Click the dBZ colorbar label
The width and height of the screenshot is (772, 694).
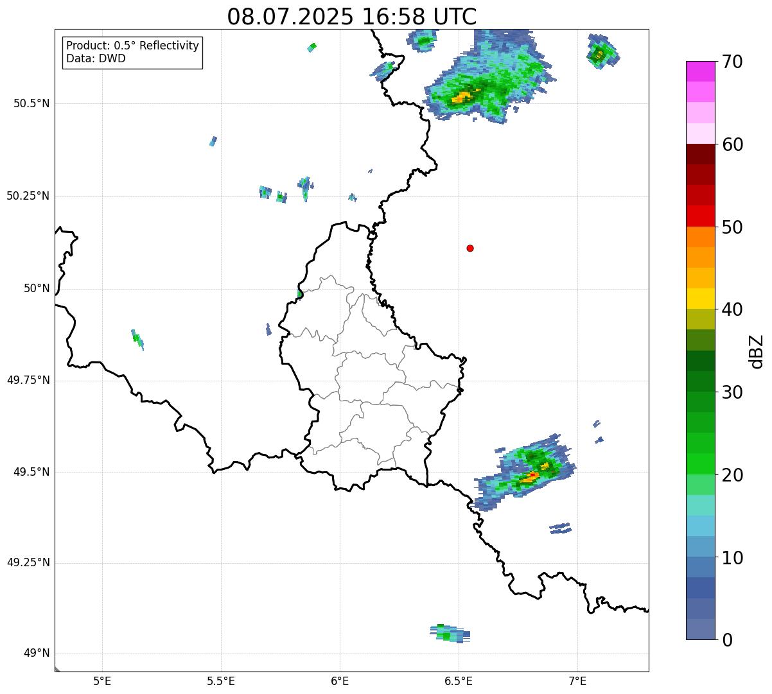[x=757, y=351]
